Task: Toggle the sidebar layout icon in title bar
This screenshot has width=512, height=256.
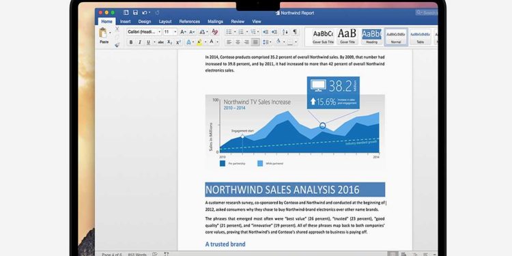Action: (126, 12)
